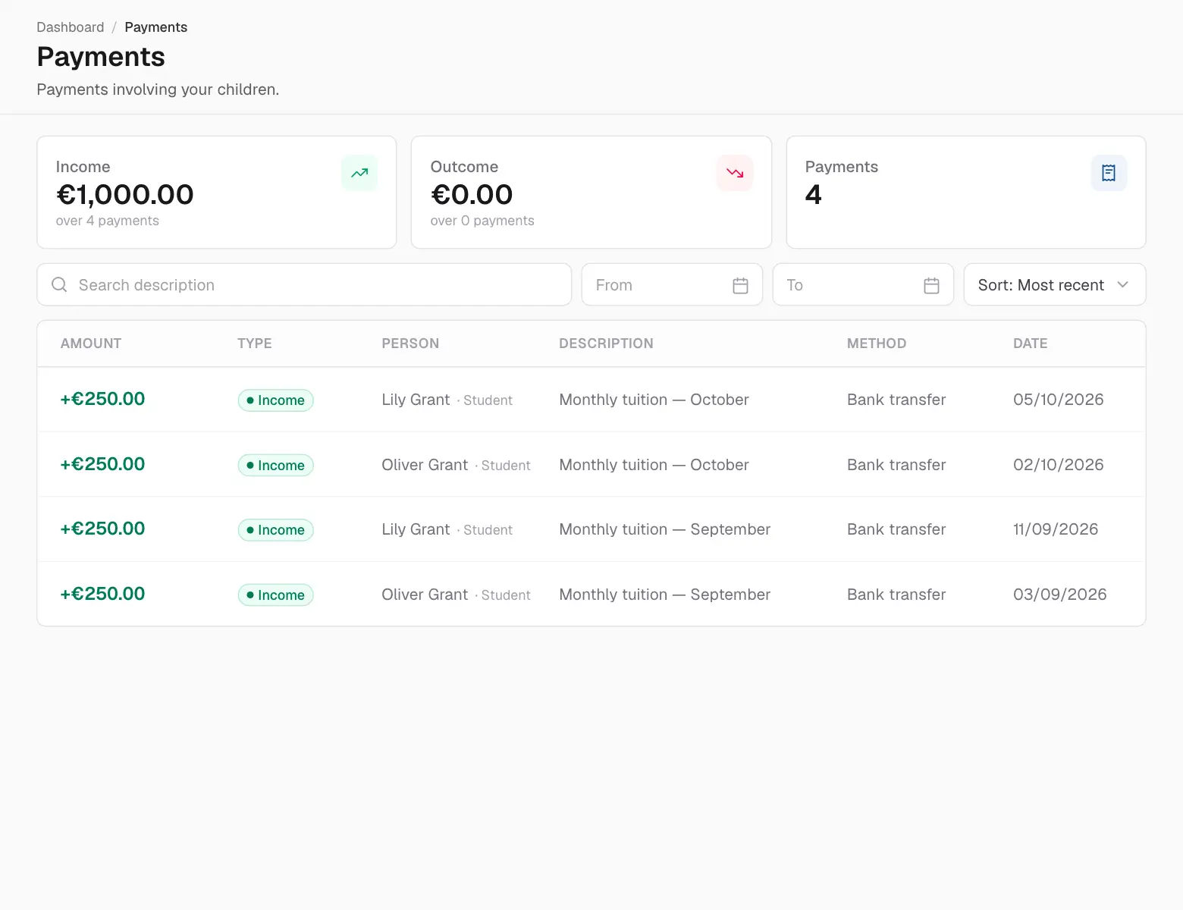
Task: Click the 'over 4 payments' caption
Action: click(x=108, y=221)
